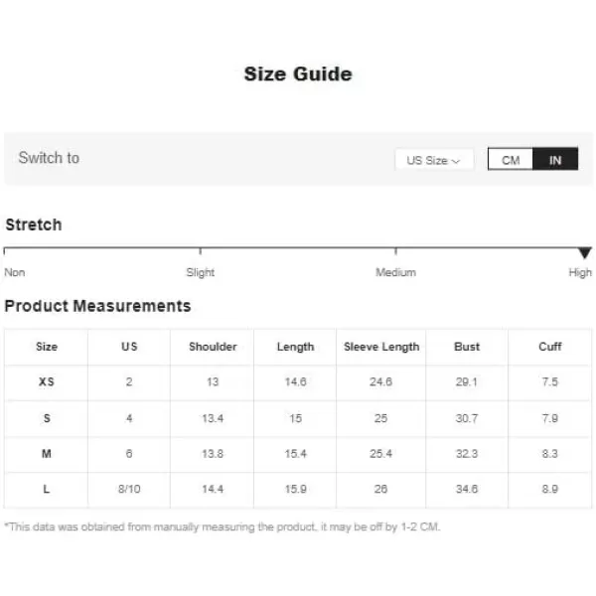Click the Non stretch label

pos(15,272)
